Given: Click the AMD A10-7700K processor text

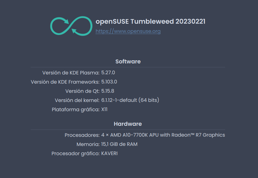Looking at the screenshot, I should pos(163,135).
